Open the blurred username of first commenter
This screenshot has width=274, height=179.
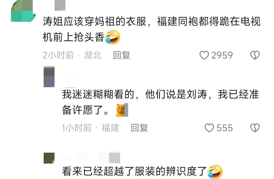tap(60, 5)
